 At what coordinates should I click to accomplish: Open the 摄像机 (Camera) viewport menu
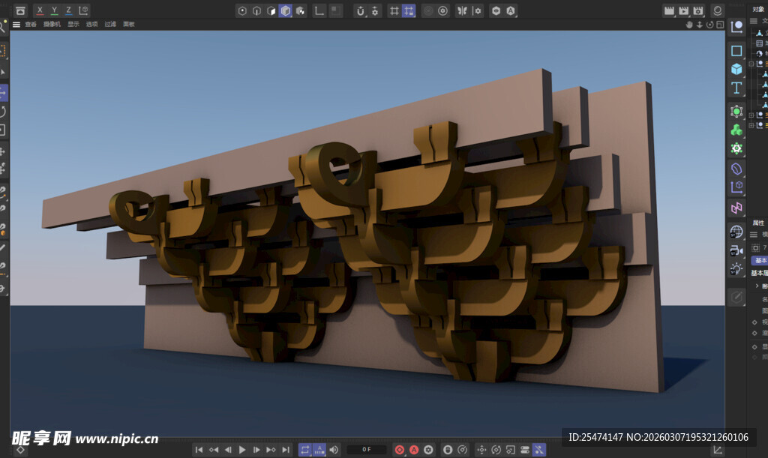point(52,24)
